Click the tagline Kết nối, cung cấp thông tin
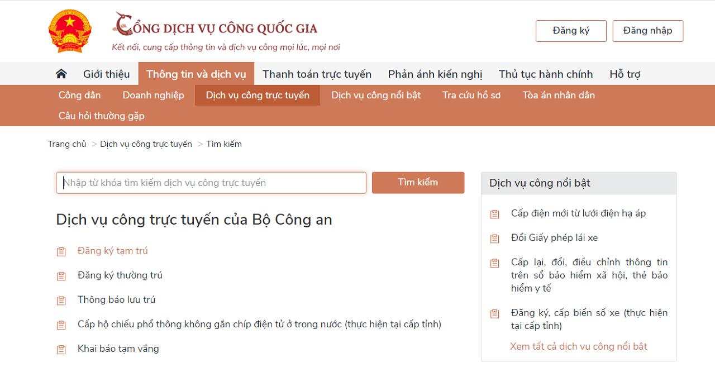Image resolution: width=715 pixels, height=391 pixels. pos(226,47)
